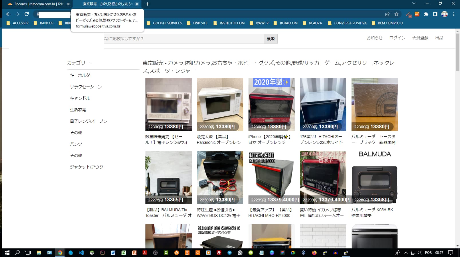Open the BWW IP bookmark folder
The image size is (460, 257).
[259, 23]
